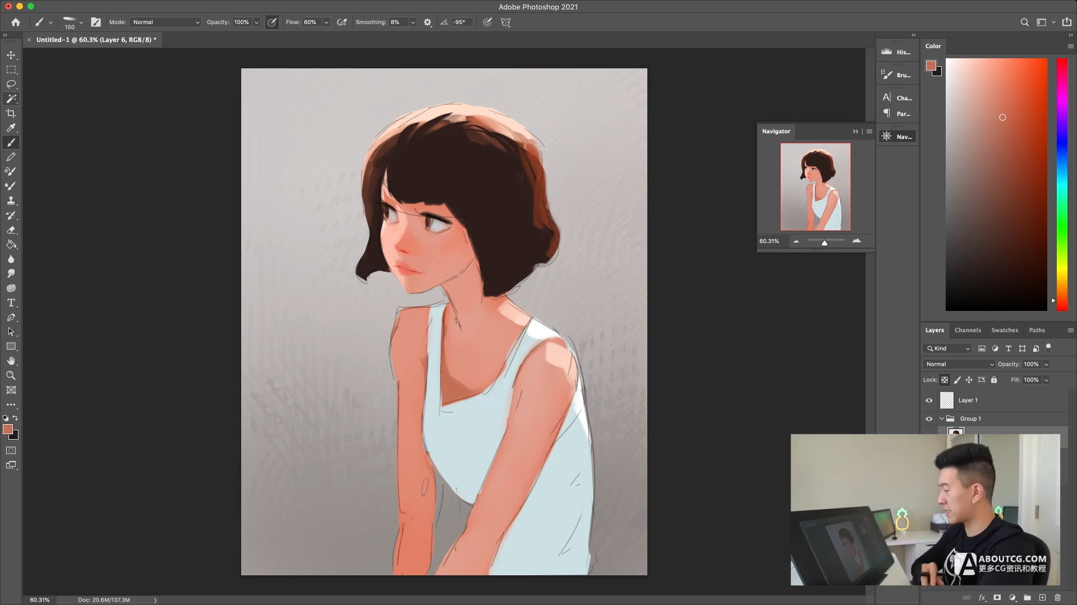Select the Zoom tool
Viewport: 1077px width, 605px height.
(x=11, y=375)
